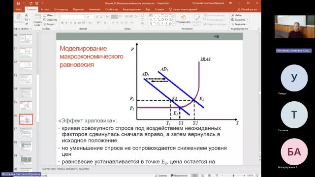
Task: Select slide 14 thumbnail
Action: (x=26, y=92)
